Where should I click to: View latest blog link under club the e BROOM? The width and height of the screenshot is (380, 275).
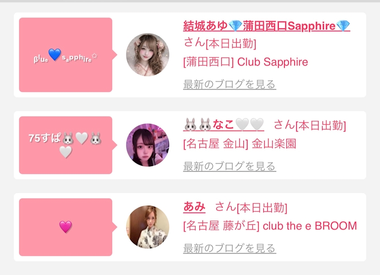coord(229,248)
